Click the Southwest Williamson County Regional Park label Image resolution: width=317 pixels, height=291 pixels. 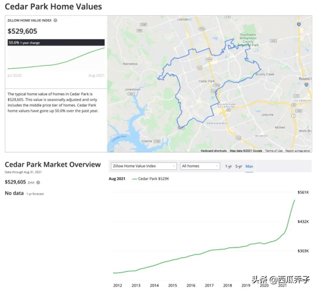coord(247,39)
